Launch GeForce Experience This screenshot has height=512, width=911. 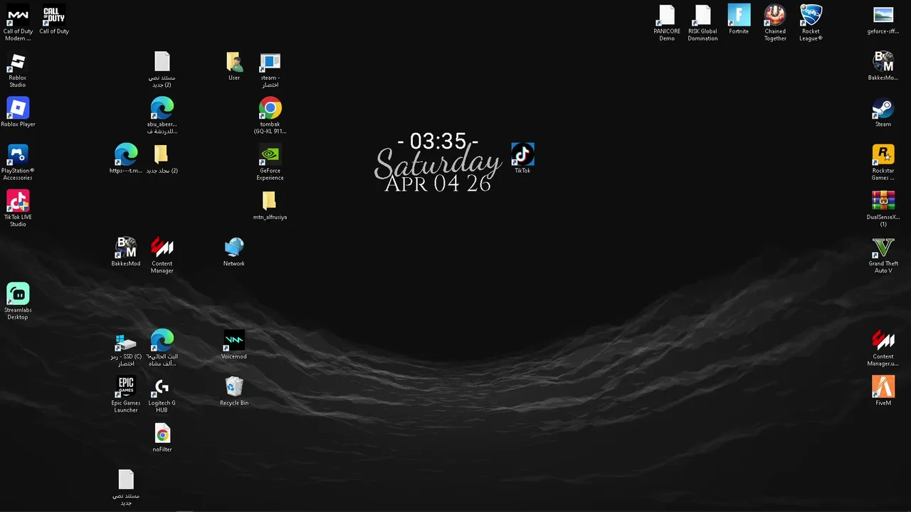pos(270,162)
